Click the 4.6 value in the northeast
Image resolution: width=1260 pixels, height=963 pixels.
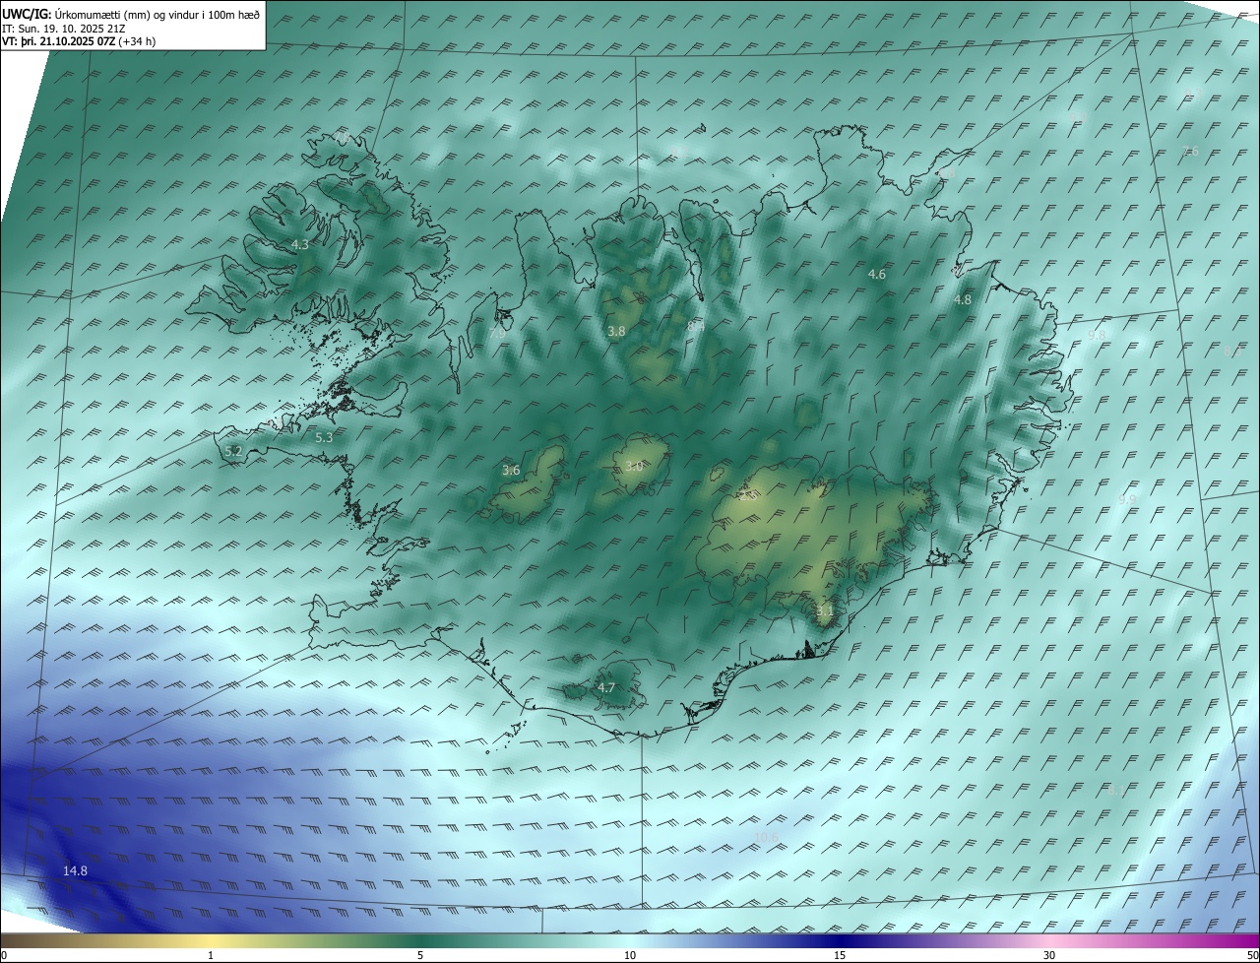(877, 275)
